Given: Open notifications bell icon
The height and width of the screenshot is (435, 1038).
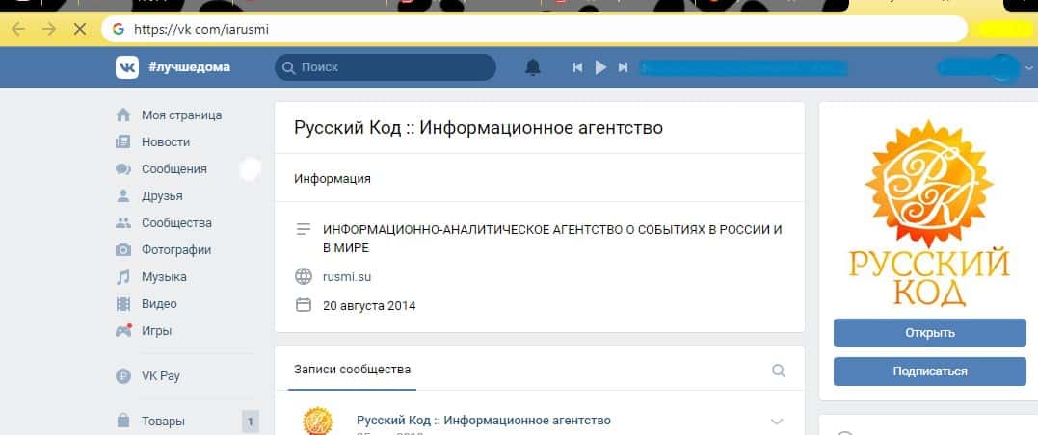Looking at the screenshot, I should [x=533, y=67].
